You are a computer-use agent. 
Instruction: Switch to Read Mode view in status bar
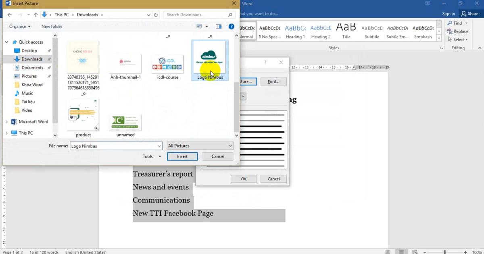388,252
